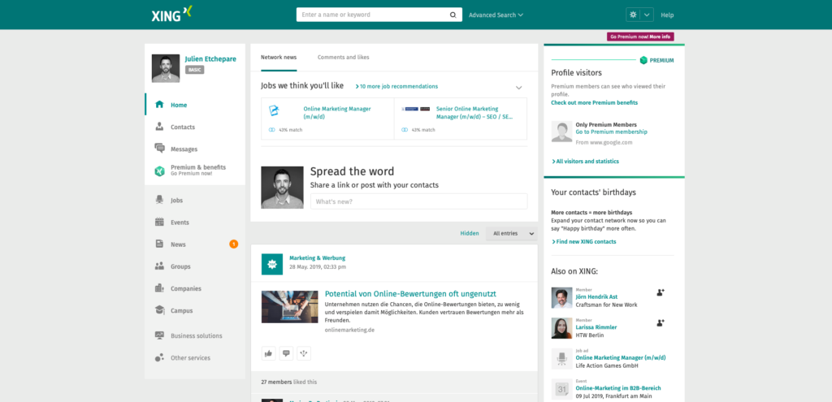
Task: Collapse the job recommendations section
Action: pyautogui.click(x=519, y=88)
